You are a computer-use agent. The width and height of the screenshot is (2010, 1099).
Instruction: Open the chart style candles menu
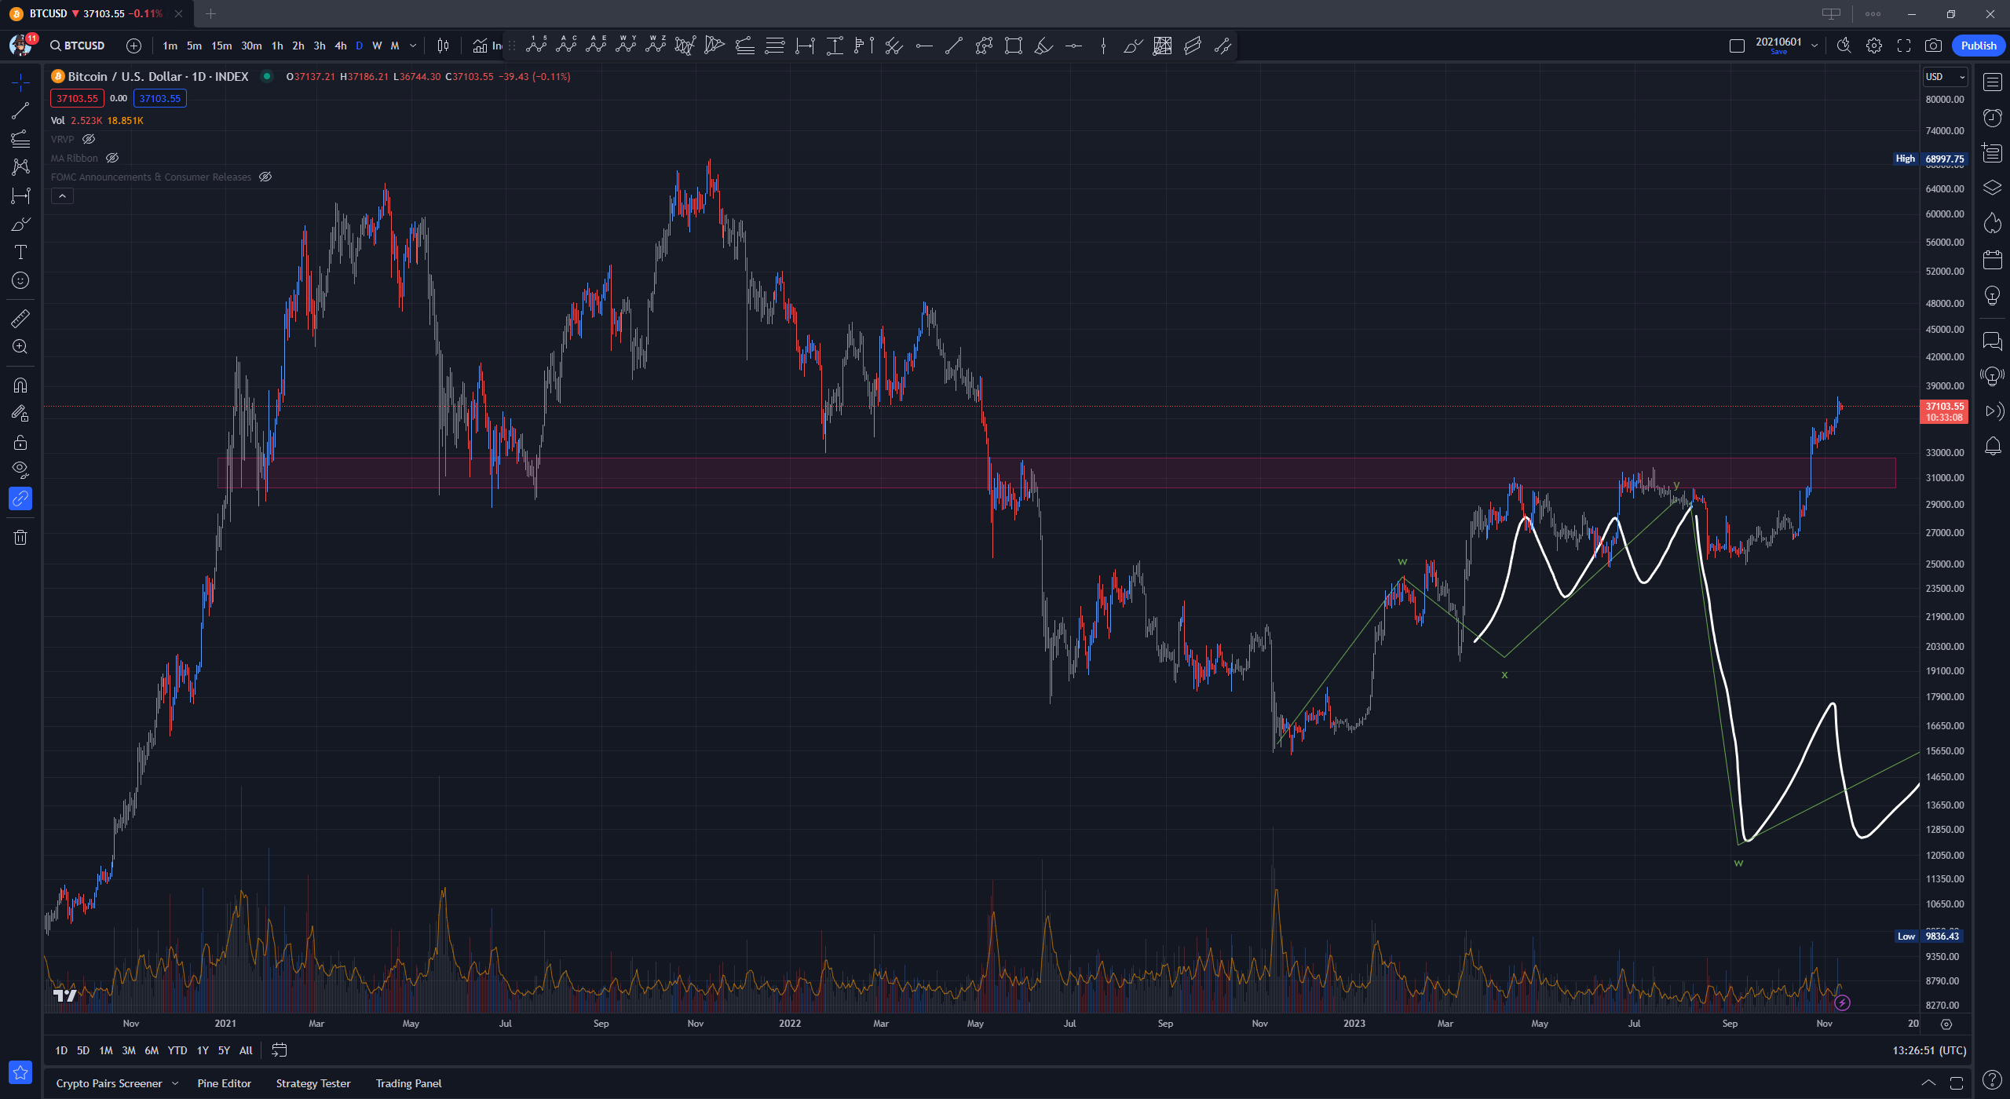(x=443, y=46)
